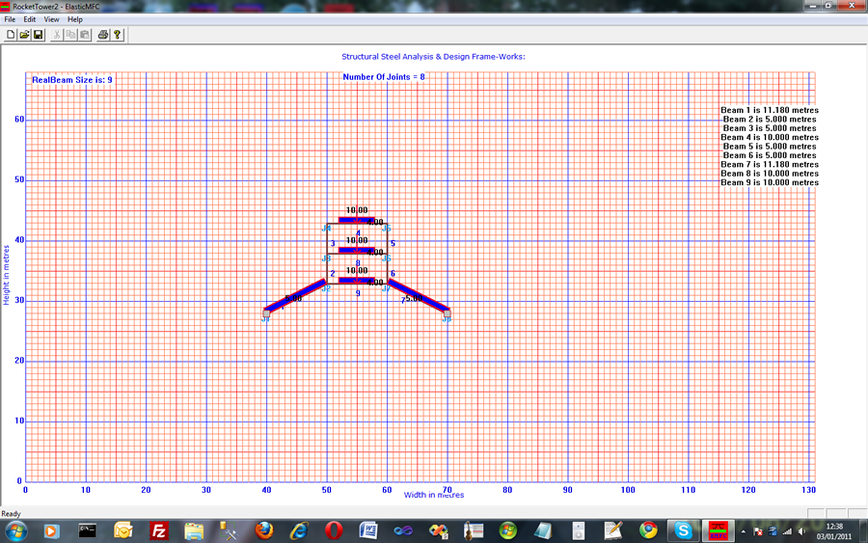Click the grey support square at joint J1
868x543 pixels.
coord(266,313)
